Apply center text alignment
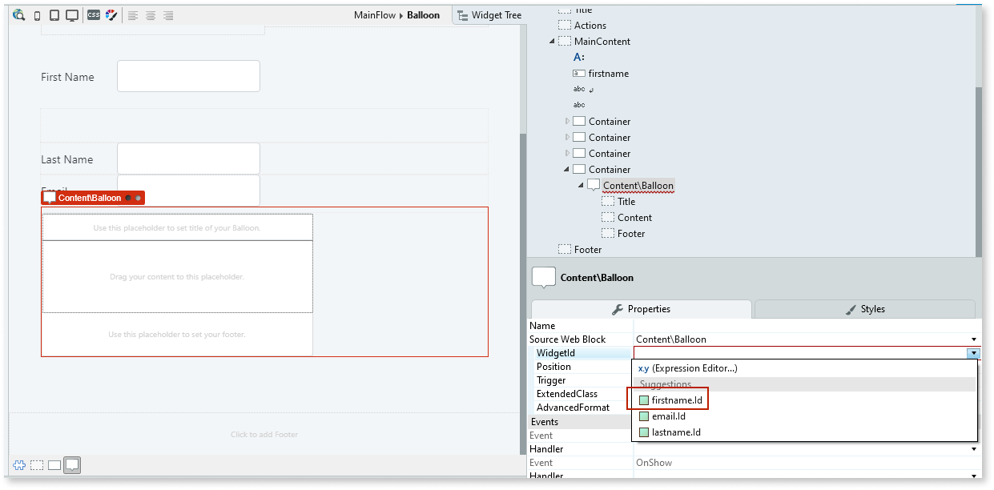Viewport: 994px width, 490px height. coord(151,14)
